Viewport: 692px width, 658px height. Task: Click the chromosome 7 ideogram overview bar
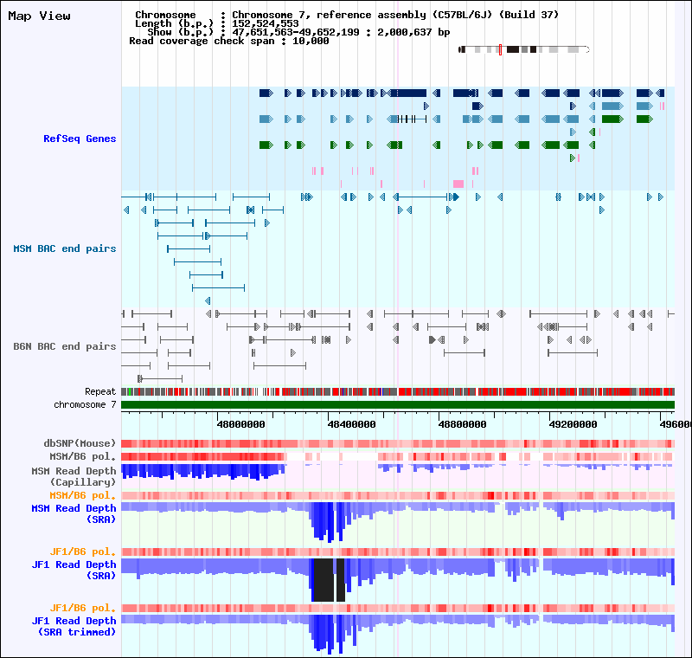(524, 49)
